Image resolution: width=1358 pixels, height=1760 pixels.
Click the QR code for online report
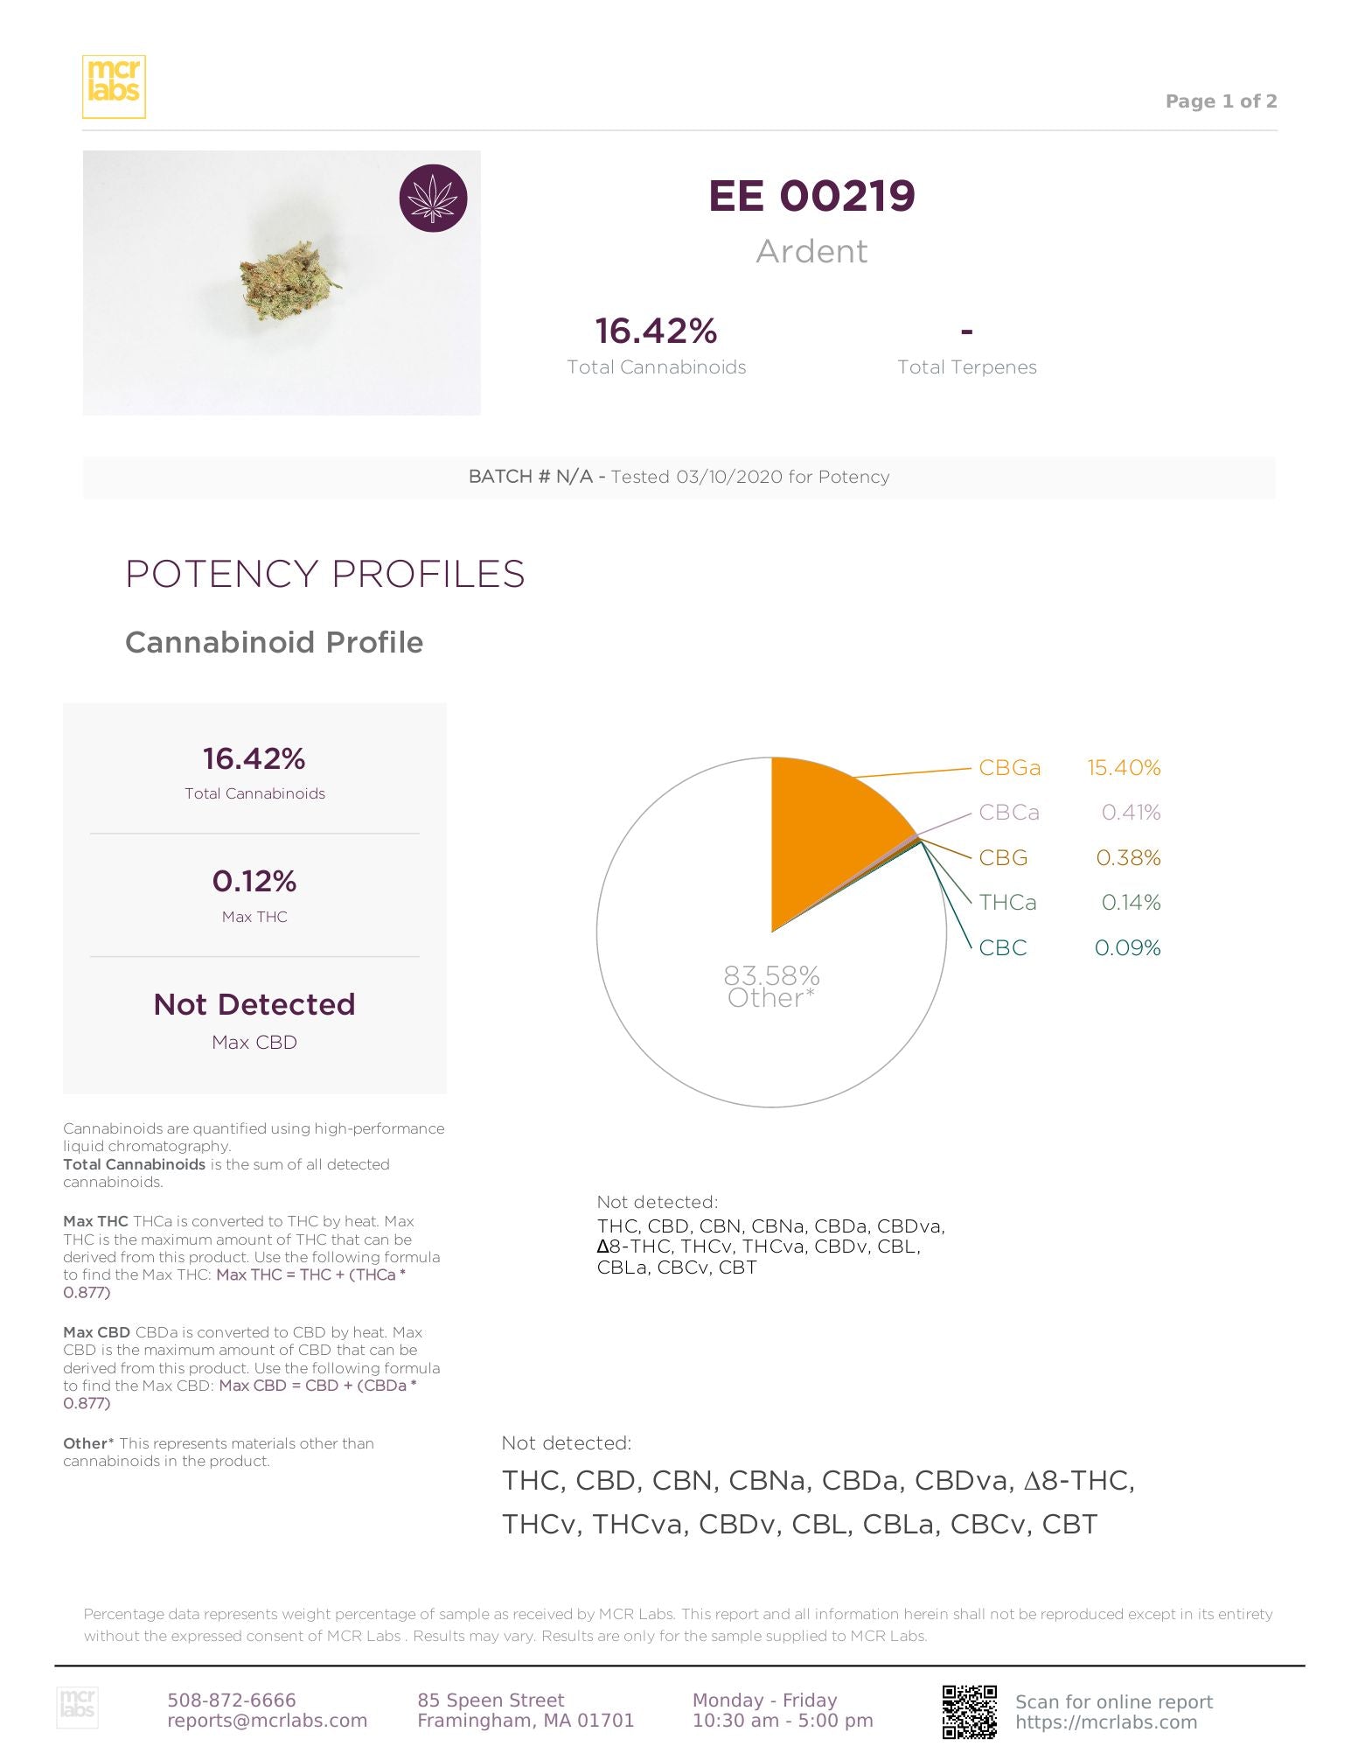tap(969, 1711)
